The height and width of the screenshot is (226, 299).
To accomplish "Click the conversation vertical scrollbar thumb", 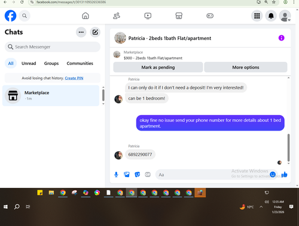I will click(288, 147).
